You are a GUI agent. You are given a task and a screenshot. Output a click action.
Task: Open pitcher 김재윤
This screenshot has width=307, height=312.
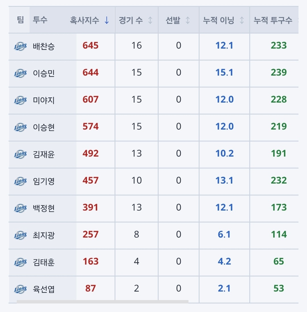(44, 154)
